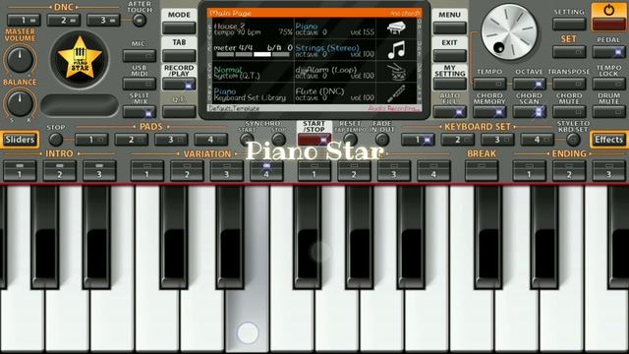Select the Flute (DNC) sound entry
The width and height of the screenshot is (629, 354).
[335, 94]
